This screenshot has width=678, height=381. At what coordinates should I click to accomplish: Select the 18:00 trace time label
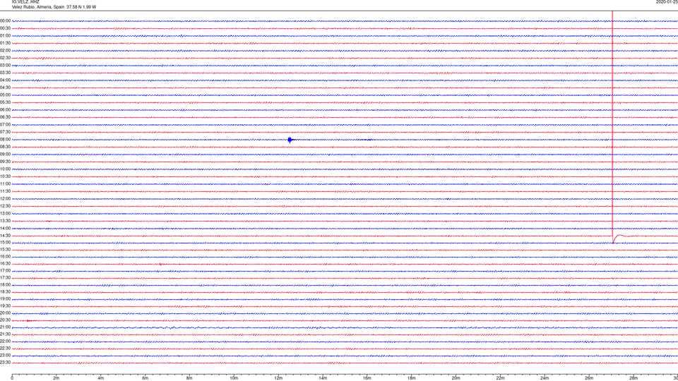coord(5,284)
